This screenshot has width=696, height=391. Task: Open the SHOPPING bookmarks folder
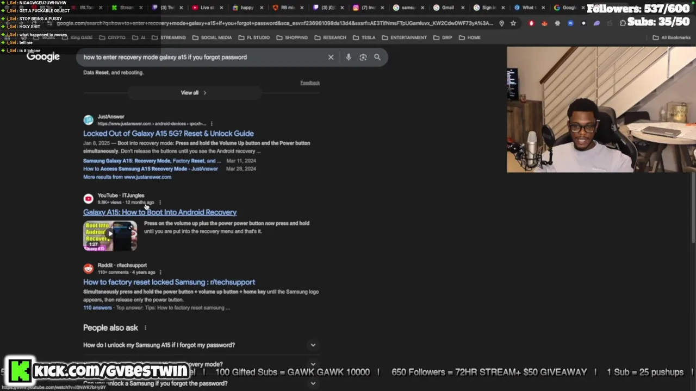tap(292, 37)
